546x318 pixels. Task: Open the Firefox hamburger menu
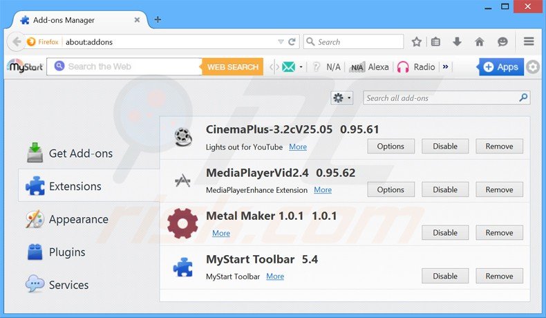[529, 42]
